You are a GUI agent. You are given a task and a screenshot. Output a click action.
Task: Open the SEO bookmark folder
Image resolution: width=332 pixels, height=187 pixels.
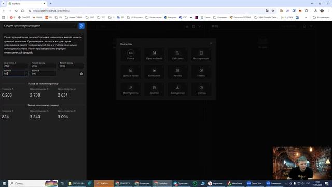101,17
